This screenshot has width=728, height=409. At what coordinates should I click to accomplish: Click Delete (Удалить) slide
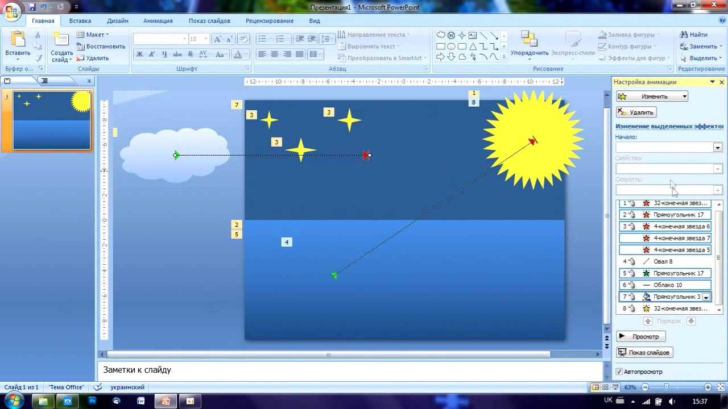click(93, 58)
